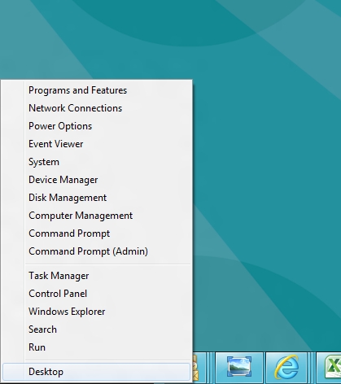Open Programs and Features

tap(77, 90)
